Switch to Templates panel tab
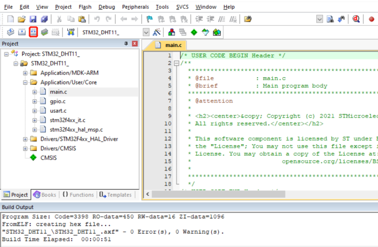This screenshot has height=247, width=378. [116, 194]
